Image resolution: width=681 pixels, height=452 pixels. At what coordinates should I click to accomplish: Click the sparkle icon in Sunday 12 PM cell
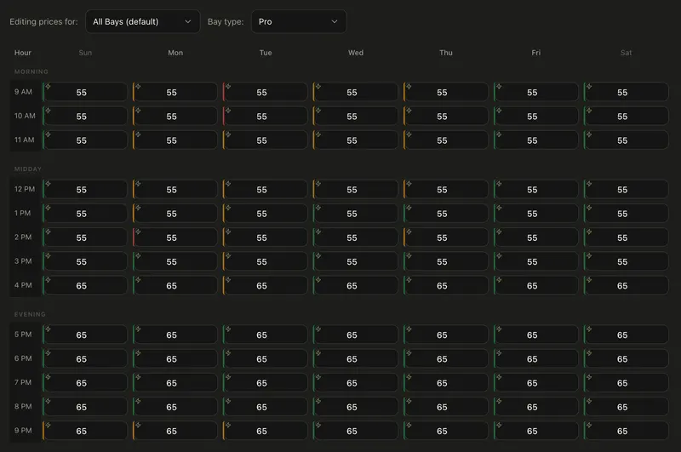tap(49, 184)
